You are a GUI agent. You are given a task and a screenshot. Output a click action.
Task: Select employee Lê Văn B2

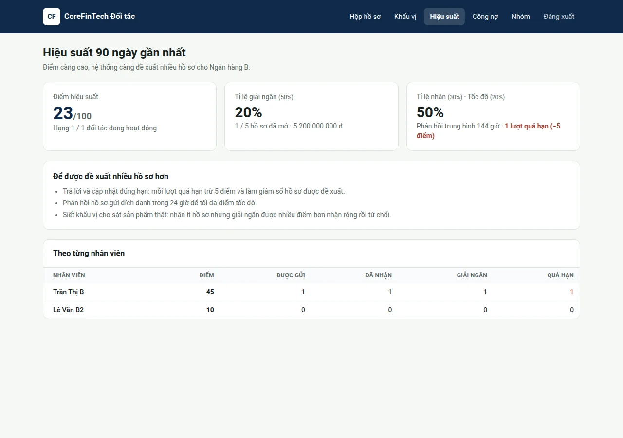point(69,310)
